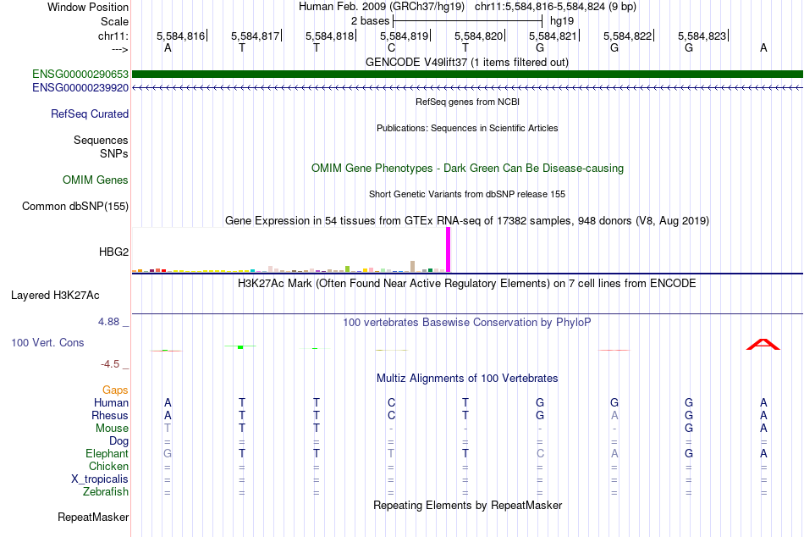Viewport: 804px width, 537px height.
Task: Click 'Short Genetic Variants from dbSNP release 155'
Action: (x=467, y=194)
